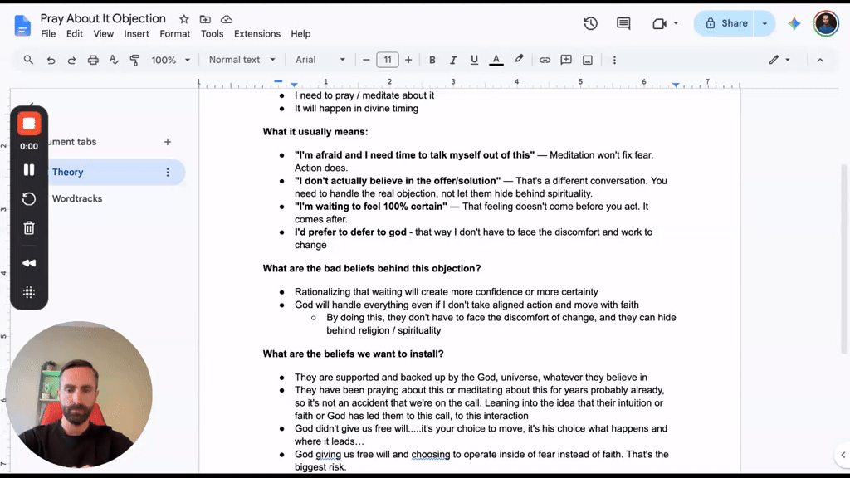The width and height of the screenshot is (850, 478).
Task: Open the Arial font dropdown
Action: point(320,60)
